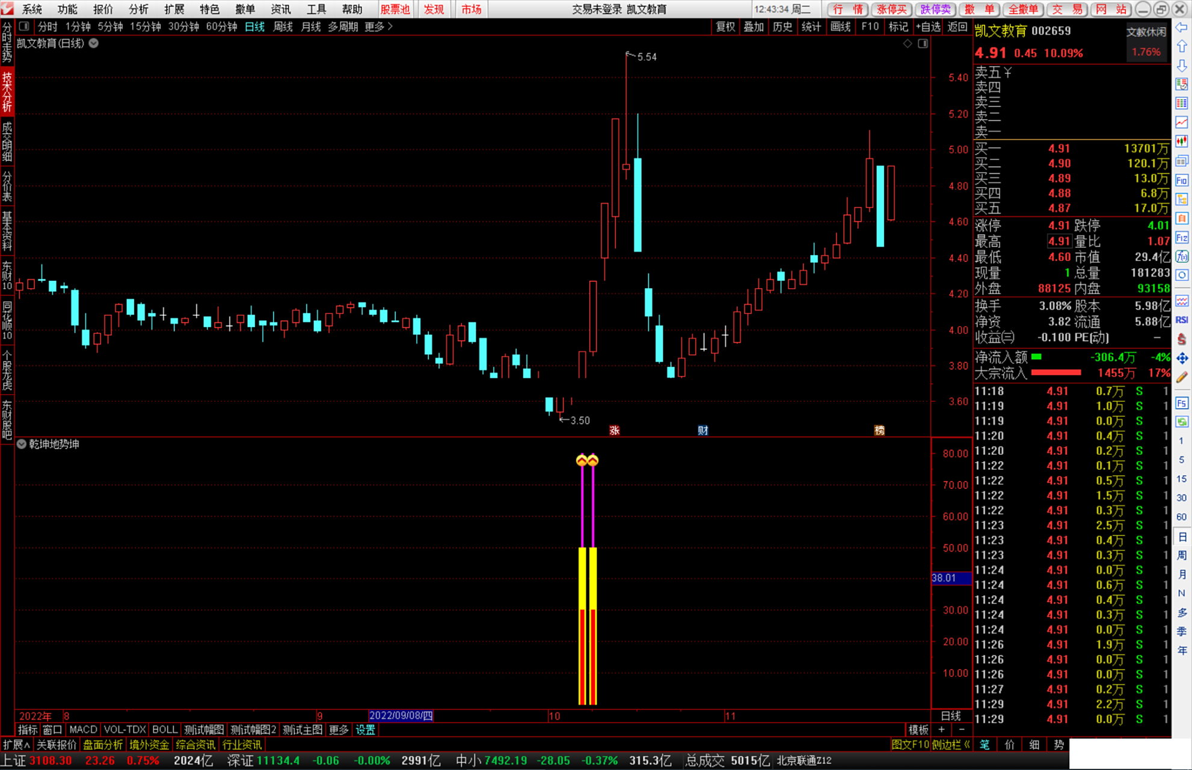Open the 工具 menu
Image resolution: width=1192 pixels, height=770 pixels.
[x=316, y=9]
